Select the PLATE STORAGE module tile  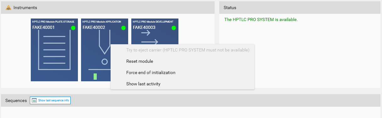54,50
